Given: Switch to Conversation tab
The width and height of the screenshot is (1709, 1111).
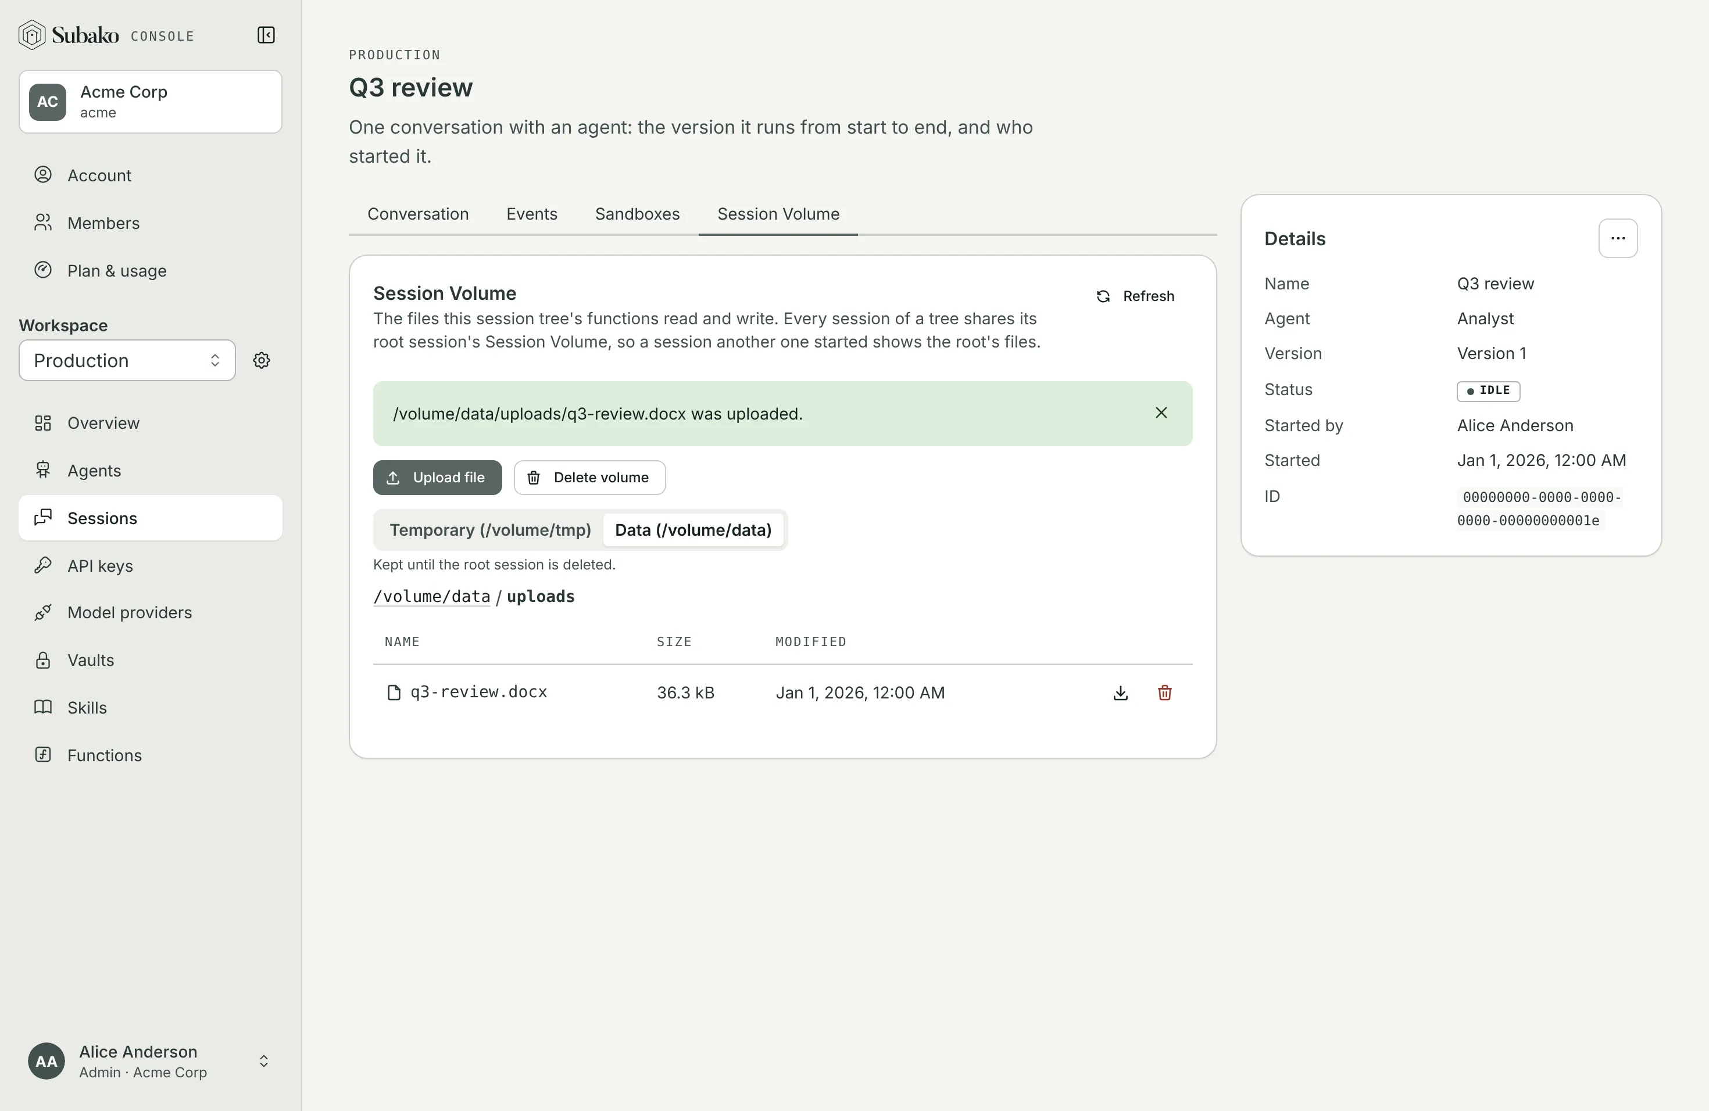Looking at the screenshot, I should tap(418, 214).
